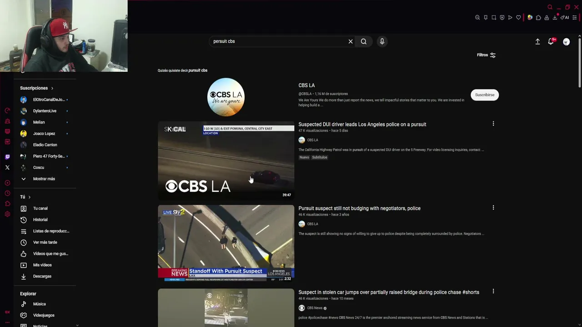
Task: Open the notifications bell
Action: click(551, 41)
